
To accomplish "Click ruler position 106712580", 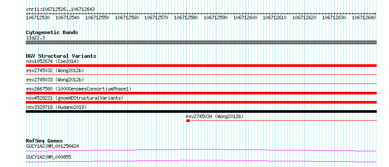I will (186, 17).
